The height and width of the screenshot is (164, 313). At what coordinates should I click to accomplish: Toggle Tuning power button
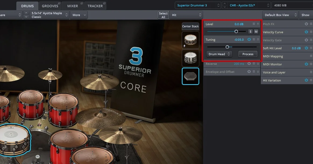pos(249,39)
